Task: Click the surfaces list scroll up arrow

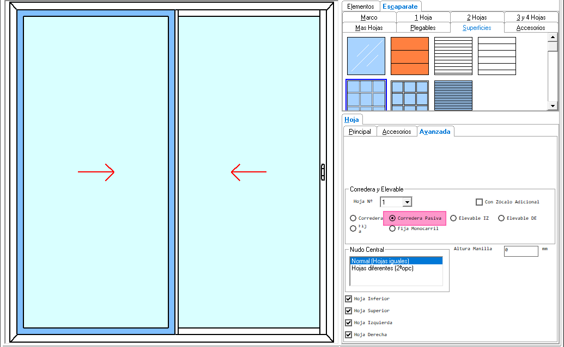Action: pos(553,37)
